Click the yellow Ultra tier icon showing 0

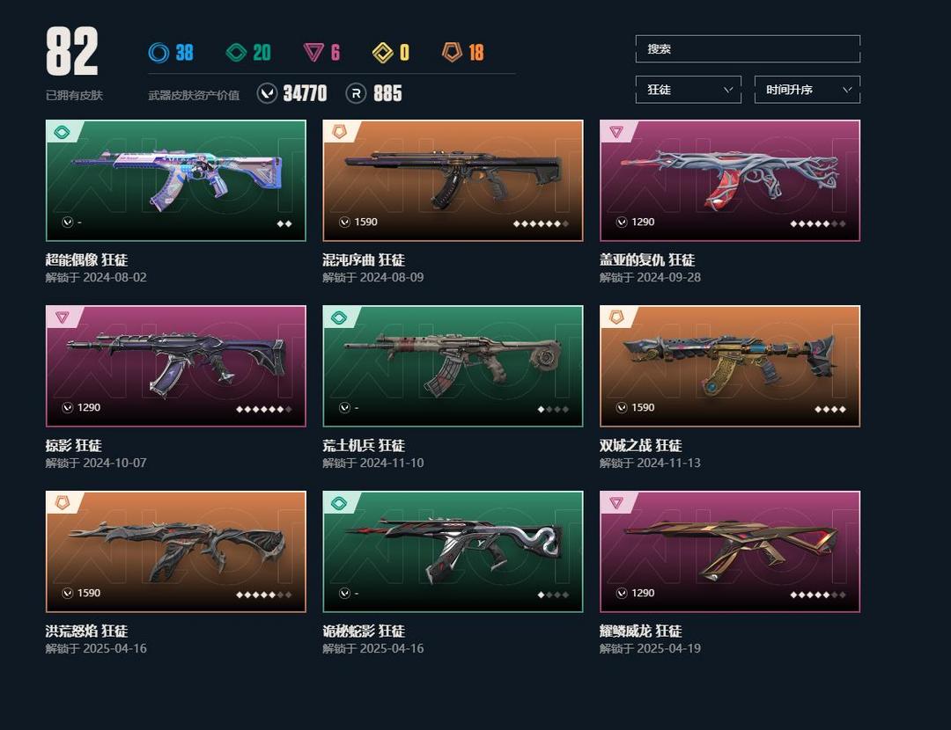tap(383, 53)
